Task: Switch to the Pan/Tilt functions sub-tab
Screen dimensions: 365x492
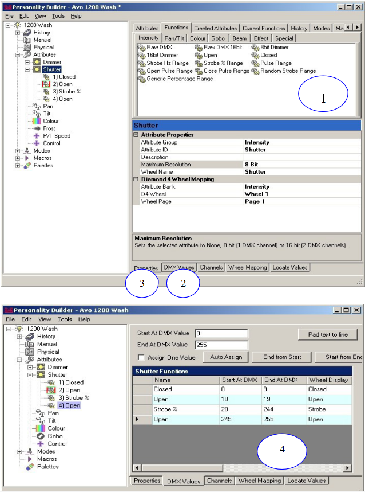Action: click(x=174, y=38)
